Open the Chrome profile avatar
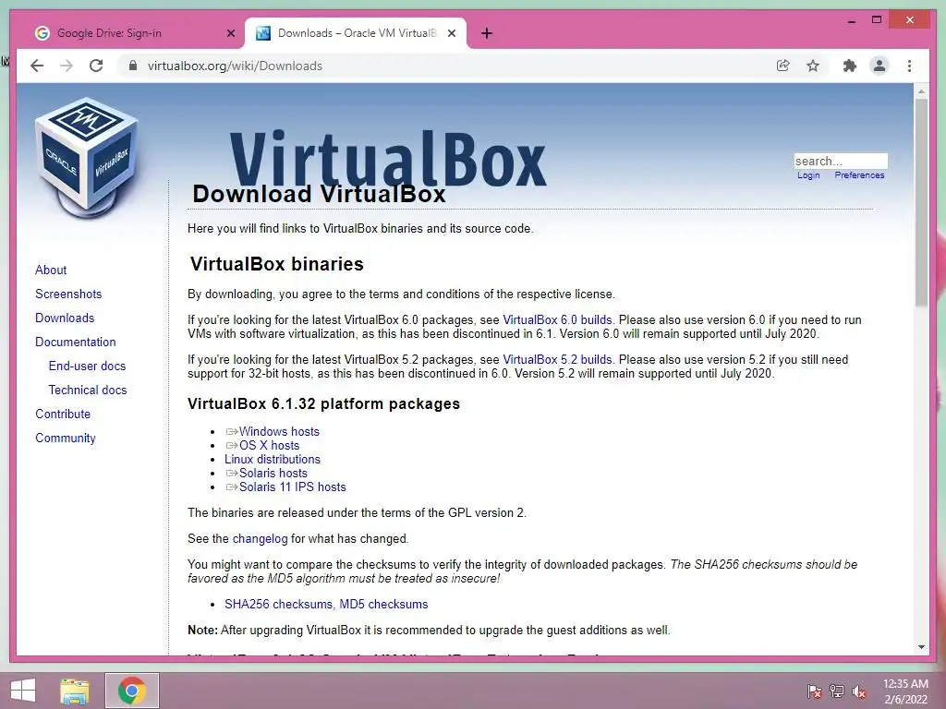Image resolution: width=946 pixels, height=709 pixels. (x=879, y=66)
